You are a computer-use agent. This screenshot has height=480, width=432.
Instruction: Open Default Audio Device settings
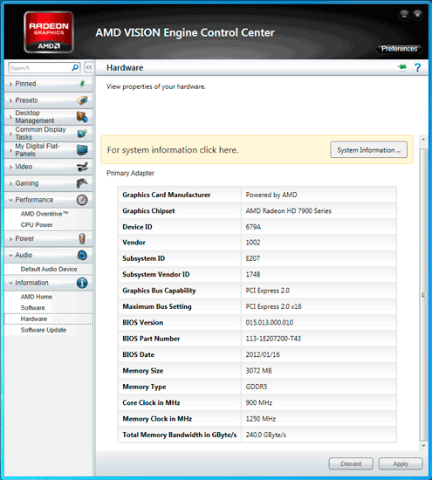[49, 269]
